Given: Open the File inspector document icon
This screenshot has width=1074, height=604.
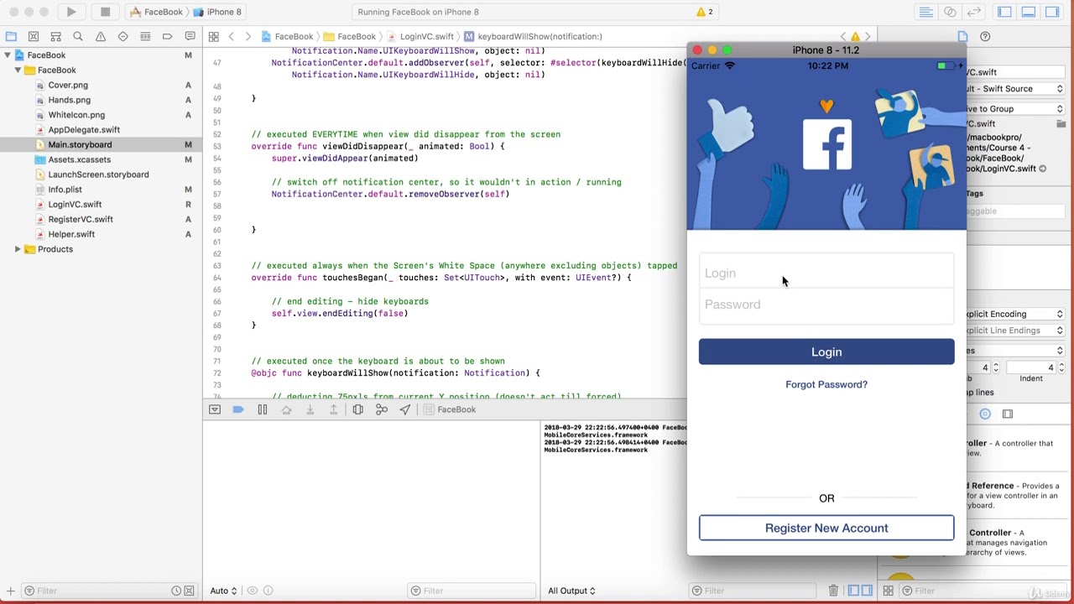Looking at the screenshot, I should click(x=962, y=36).
